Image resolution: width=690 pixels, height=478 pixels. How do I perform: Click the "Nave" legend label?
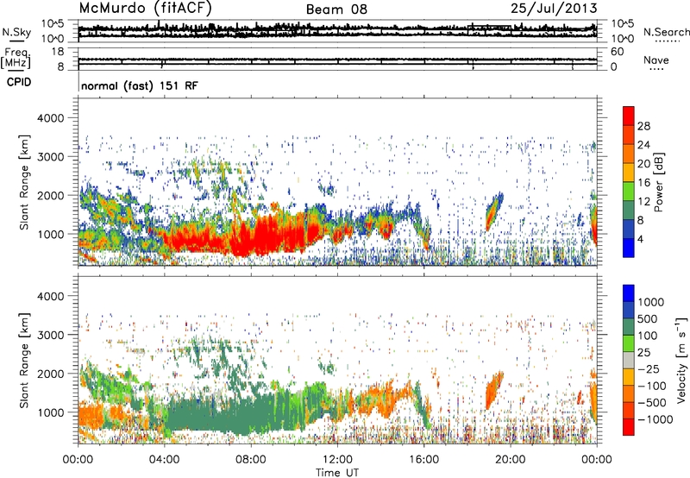656,60
